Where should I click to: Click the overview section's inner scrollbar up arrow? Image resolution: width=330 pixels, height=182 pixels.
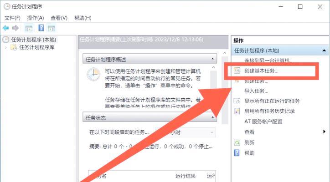click(x=213, y=67)
